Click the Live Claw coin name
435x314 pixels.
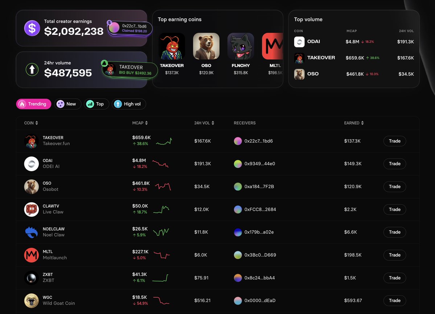(x=53, y=212)
